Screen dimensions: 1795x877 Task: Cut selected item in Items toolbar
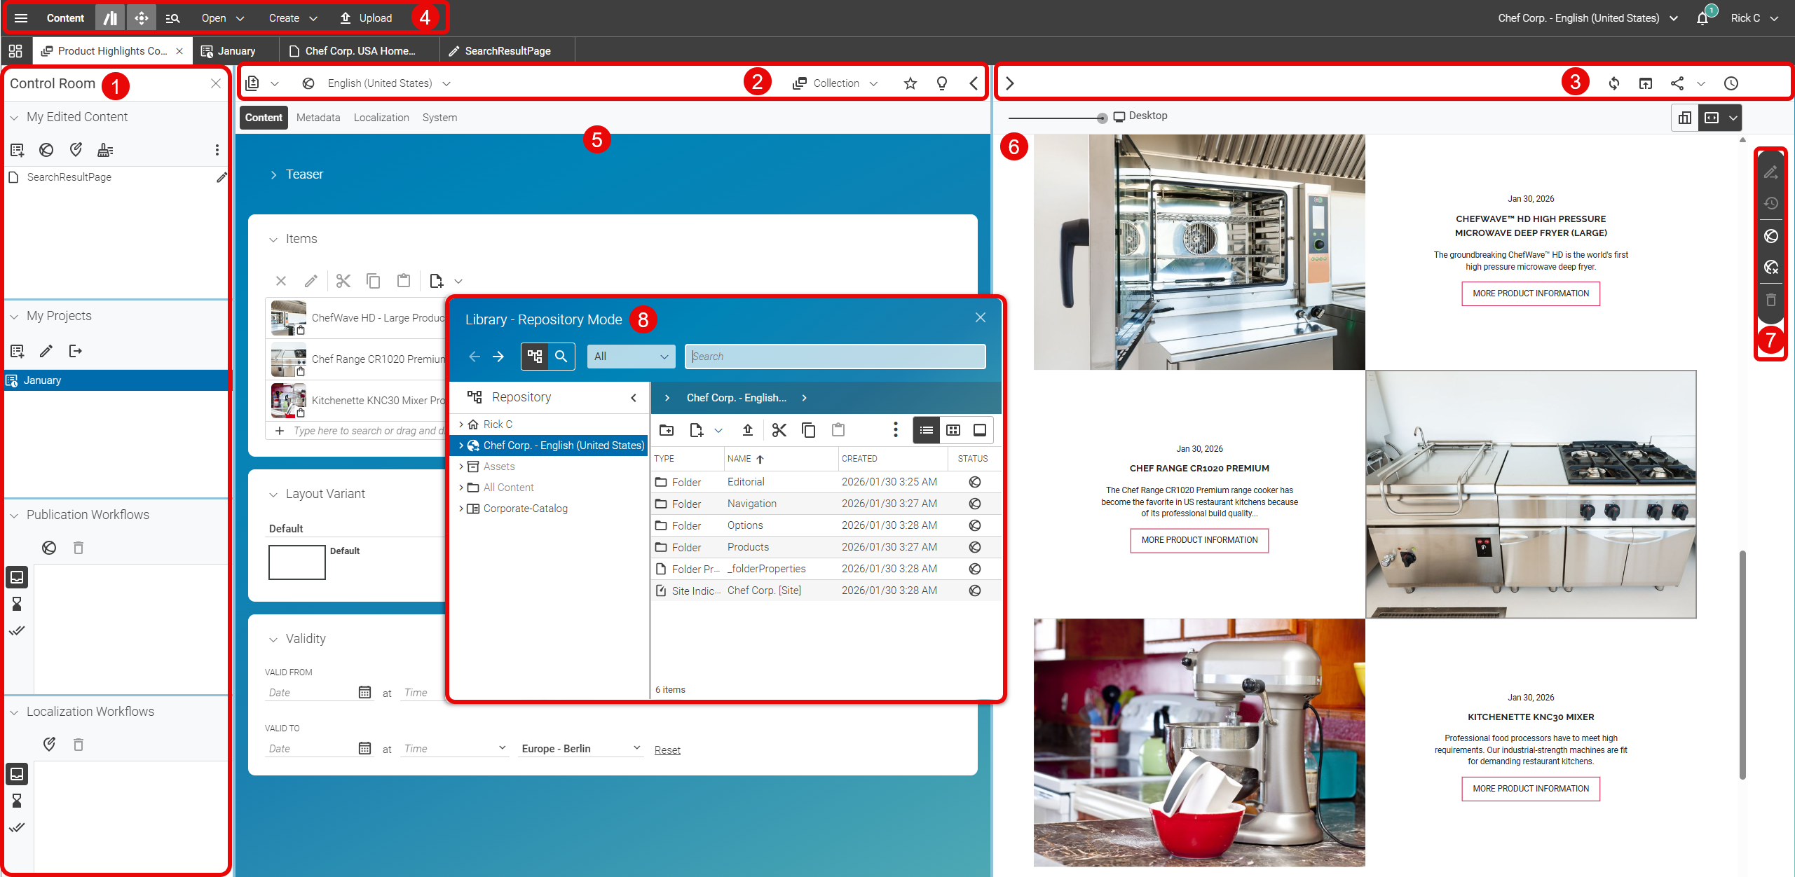click(343, 281)
